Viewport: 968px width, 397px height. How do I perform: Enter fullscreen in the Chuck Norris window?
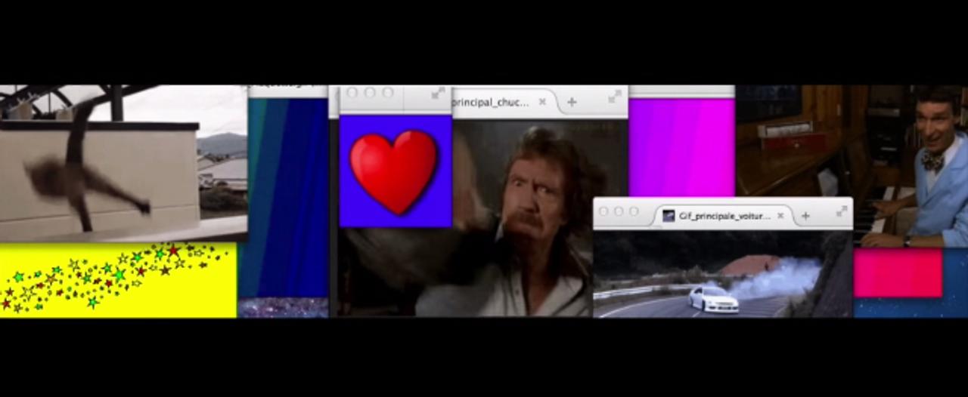coord(615,96)
